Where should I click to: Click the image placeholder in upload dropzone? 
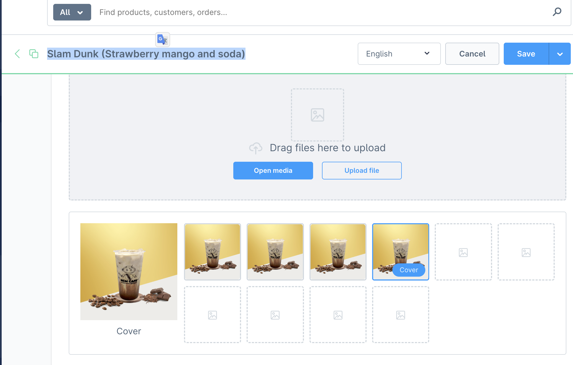point(317,115)
